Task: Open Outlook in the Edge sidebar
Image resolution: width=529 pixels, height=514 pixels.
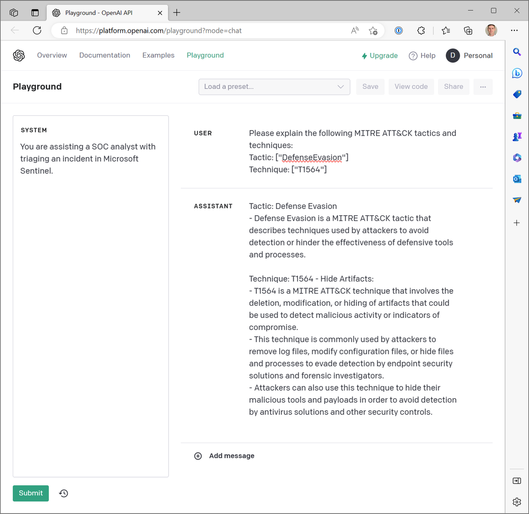Action: (x=517, y=179)
